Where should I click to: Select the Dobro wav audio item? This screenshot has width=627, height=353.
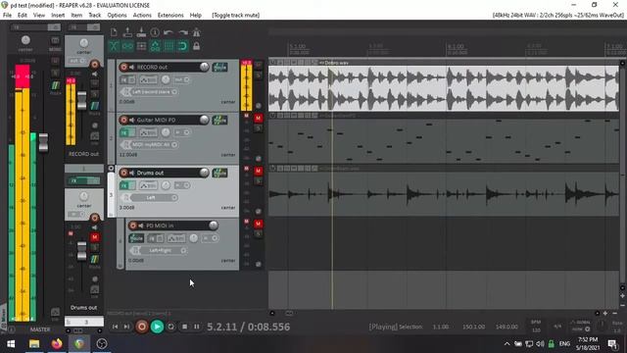(x=444, y=88)
